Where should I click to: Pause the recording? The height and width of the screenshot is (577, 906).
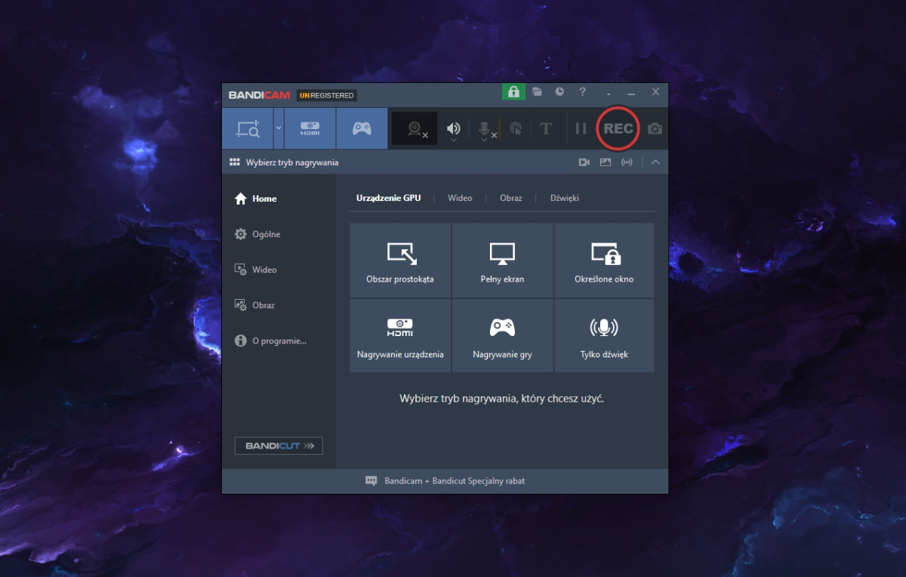coord(581,128)
